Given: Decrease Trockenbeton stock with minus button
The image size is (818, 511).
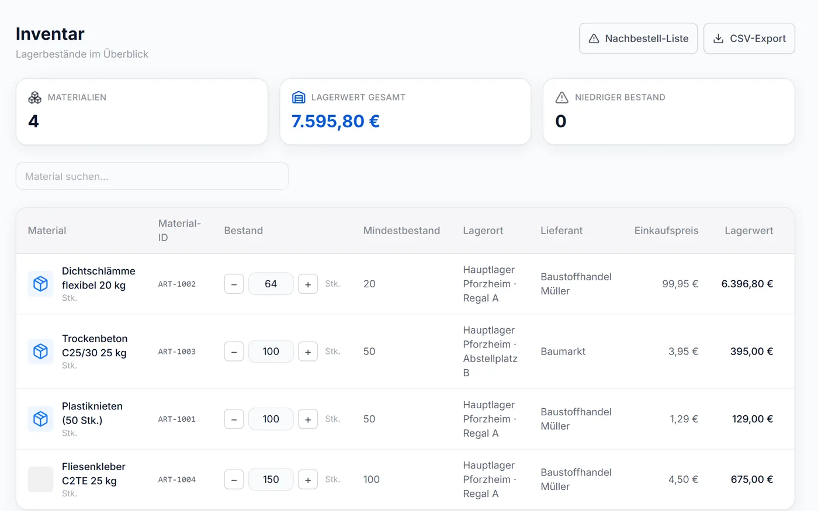Looking at the screenshot, I should 234,352.
